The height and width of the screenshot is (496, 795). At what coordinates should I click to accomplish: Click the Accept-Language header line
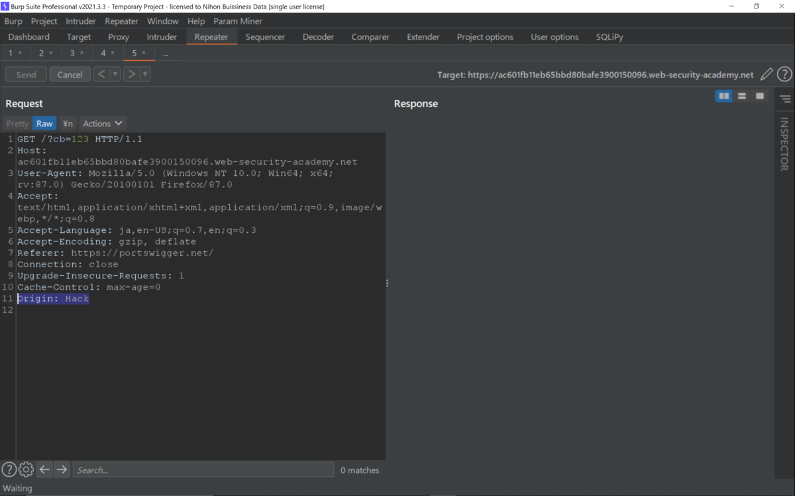coord(136,230)
